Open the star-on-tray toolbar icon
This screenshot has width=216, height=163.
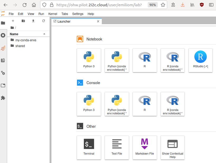pyautogui.click(x=173, y=5)
